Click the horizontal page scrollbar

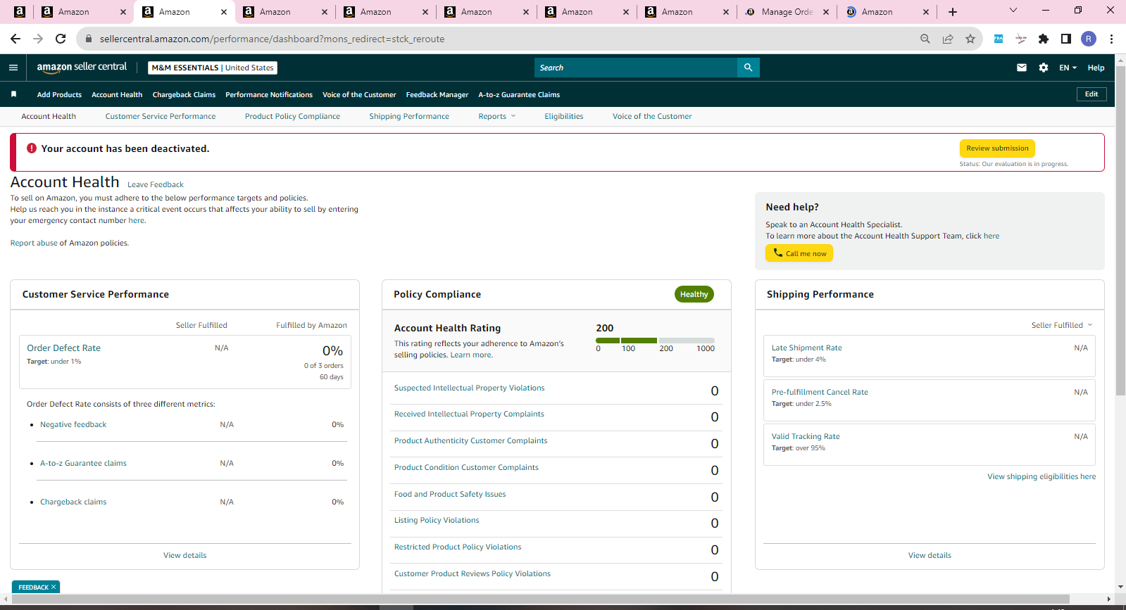(539, 599)
